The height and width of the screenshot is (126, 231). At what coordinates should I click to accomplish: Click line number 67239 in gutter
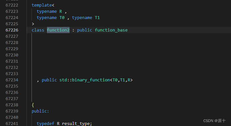(x=12, y=111)
